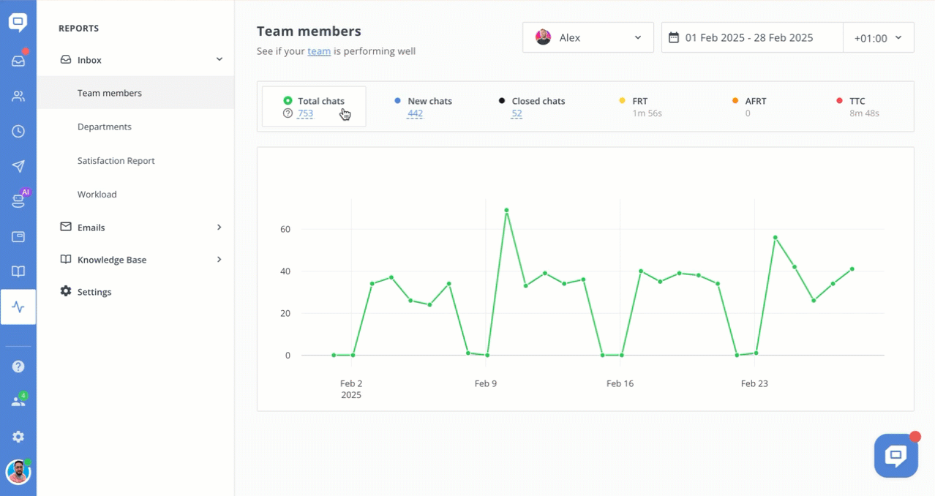The image size is (935, 496).
Task: Open the date range picker field
Action: [751, 38]
